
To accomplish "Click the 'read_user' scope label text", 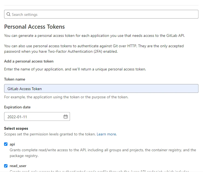I will pos(18,166).
